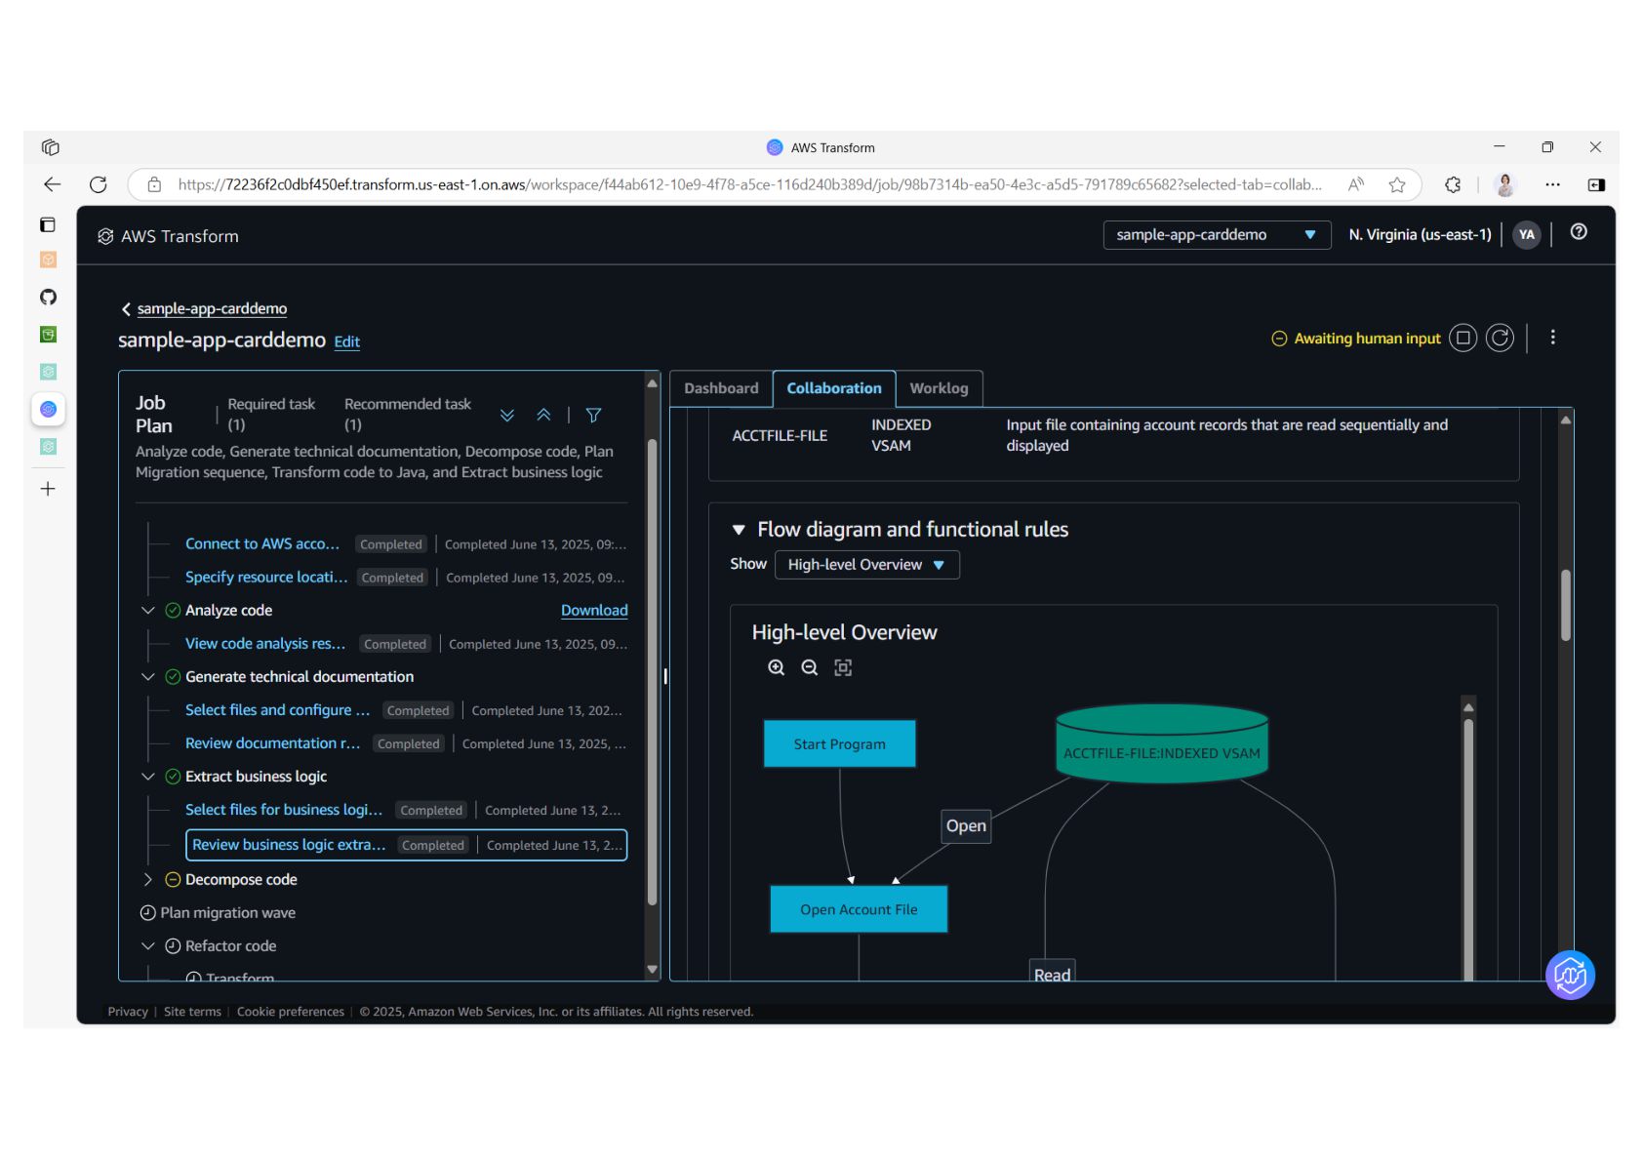Open Select files for business logic task
This screenshot has height=1161, width=1643.
[x=284, y=810]
